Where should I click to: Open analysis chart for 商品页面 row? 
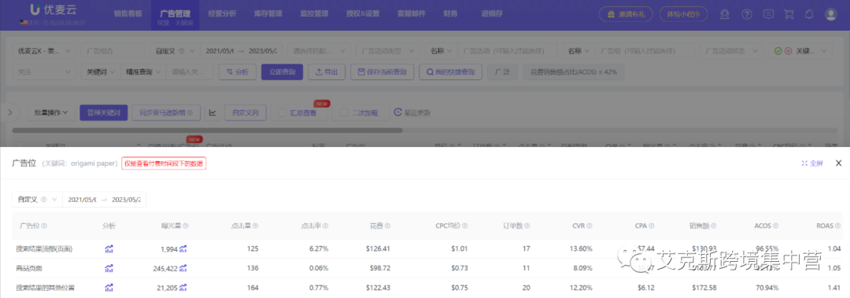tap(109, 268)
